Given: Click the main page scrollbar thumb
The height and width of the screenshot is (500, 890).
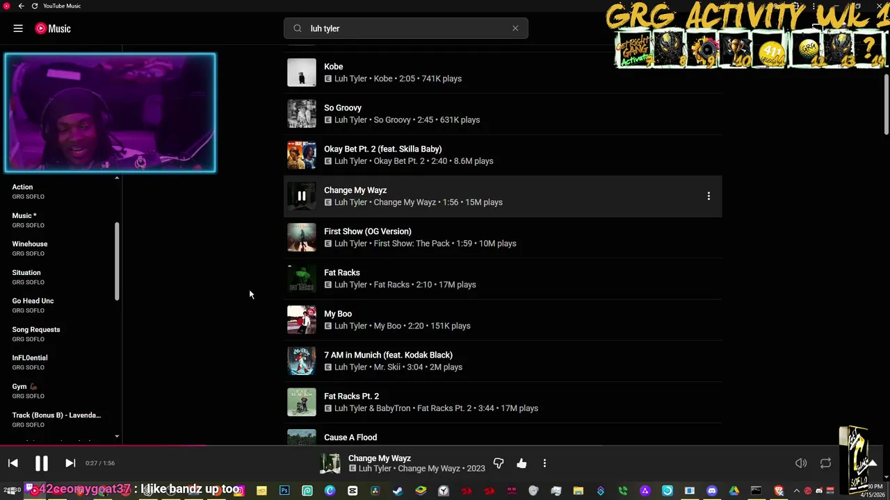Looking at the screenshot, I should pyautogui.click(x=887, y=105).
